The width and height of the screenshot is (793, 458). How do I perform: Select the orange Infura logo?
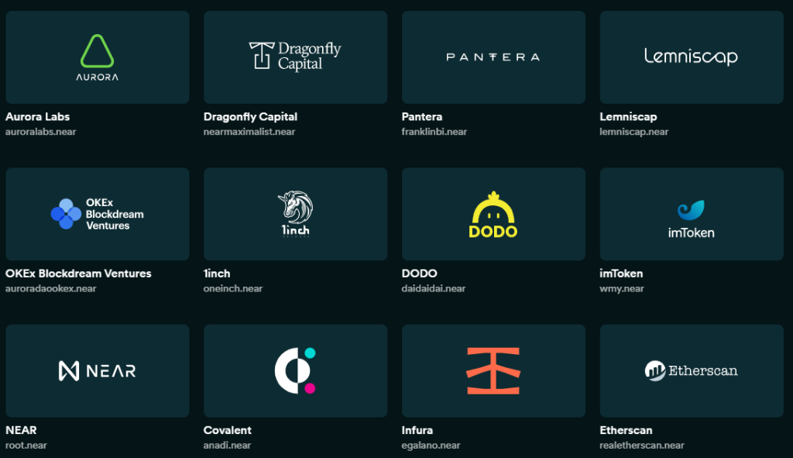tap(493, 371)
